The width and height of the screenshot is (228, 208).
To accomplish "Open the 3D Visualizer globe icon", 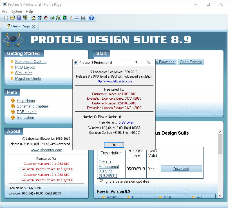I will click(58, 18).
